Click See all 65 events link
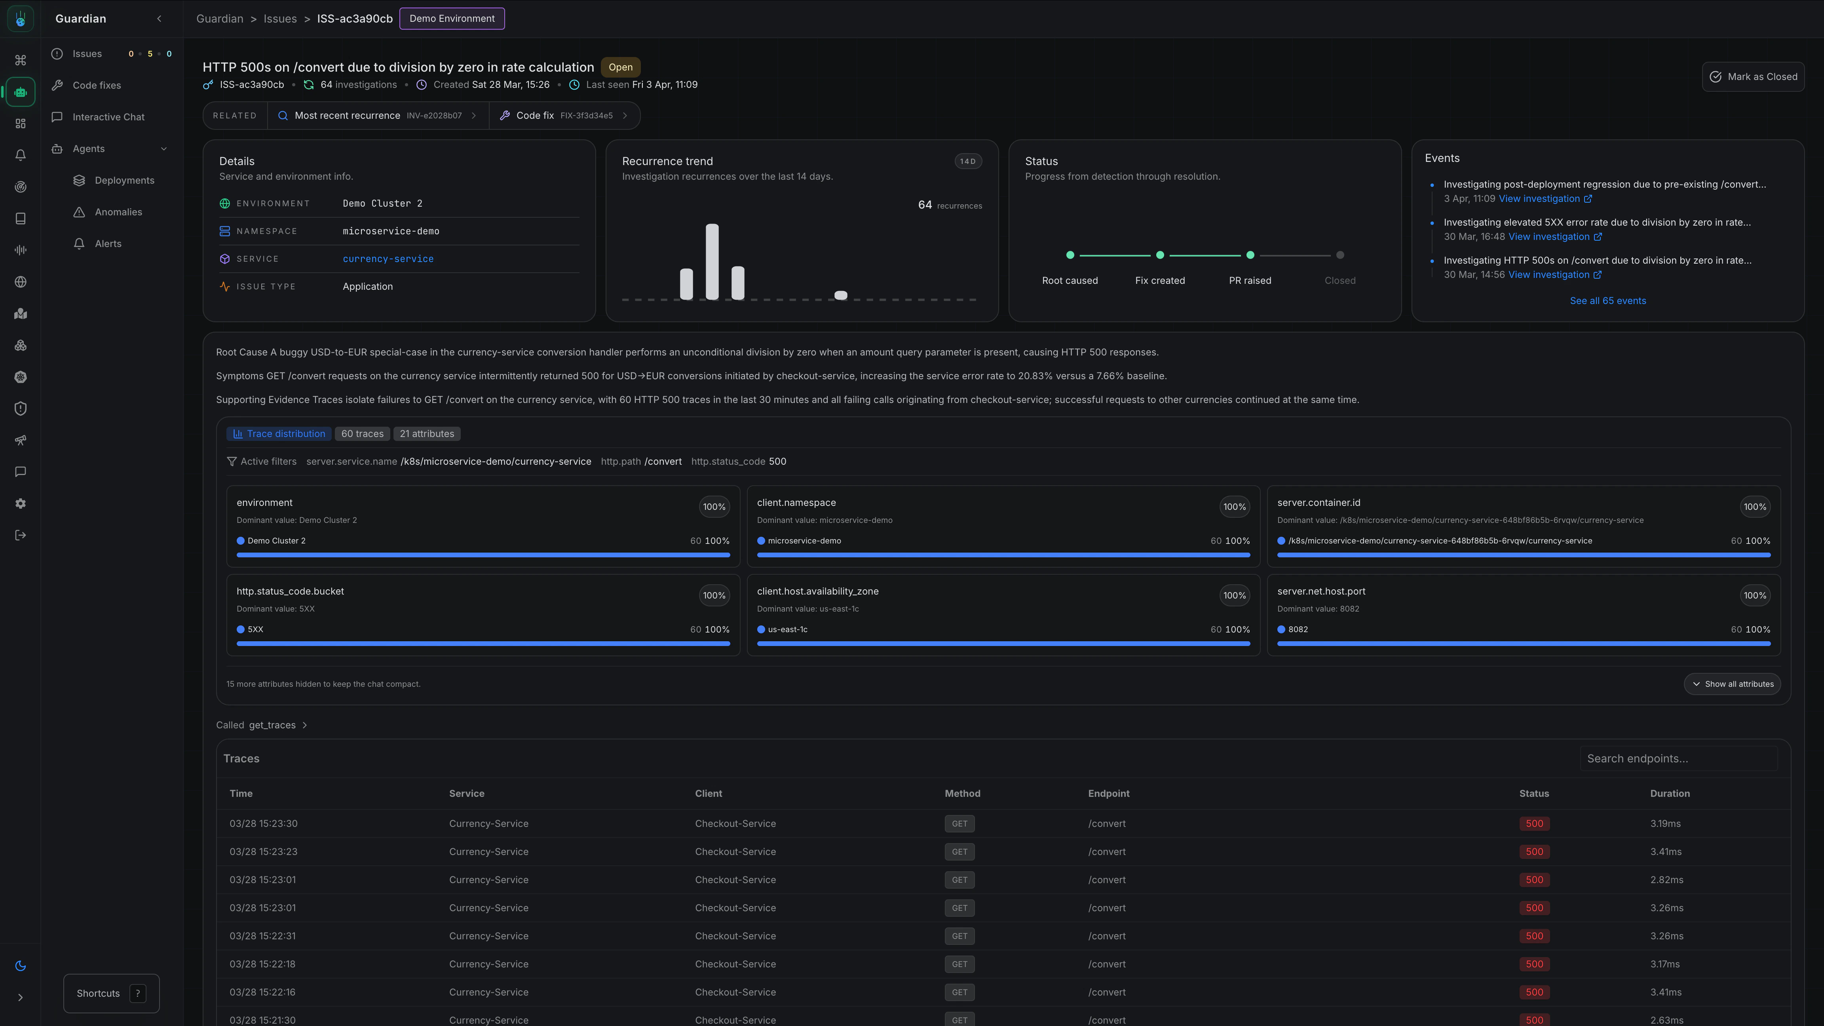 [1607, 301]
